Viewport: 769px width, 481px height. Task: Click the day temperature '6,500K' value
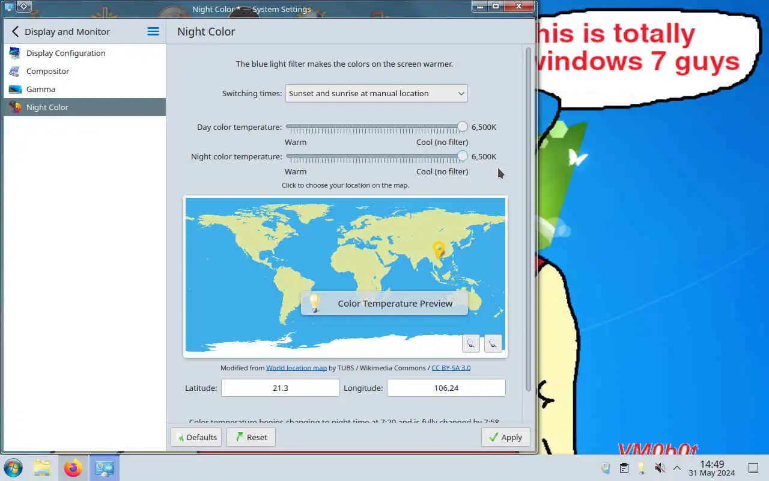click(x=484, y=127)
